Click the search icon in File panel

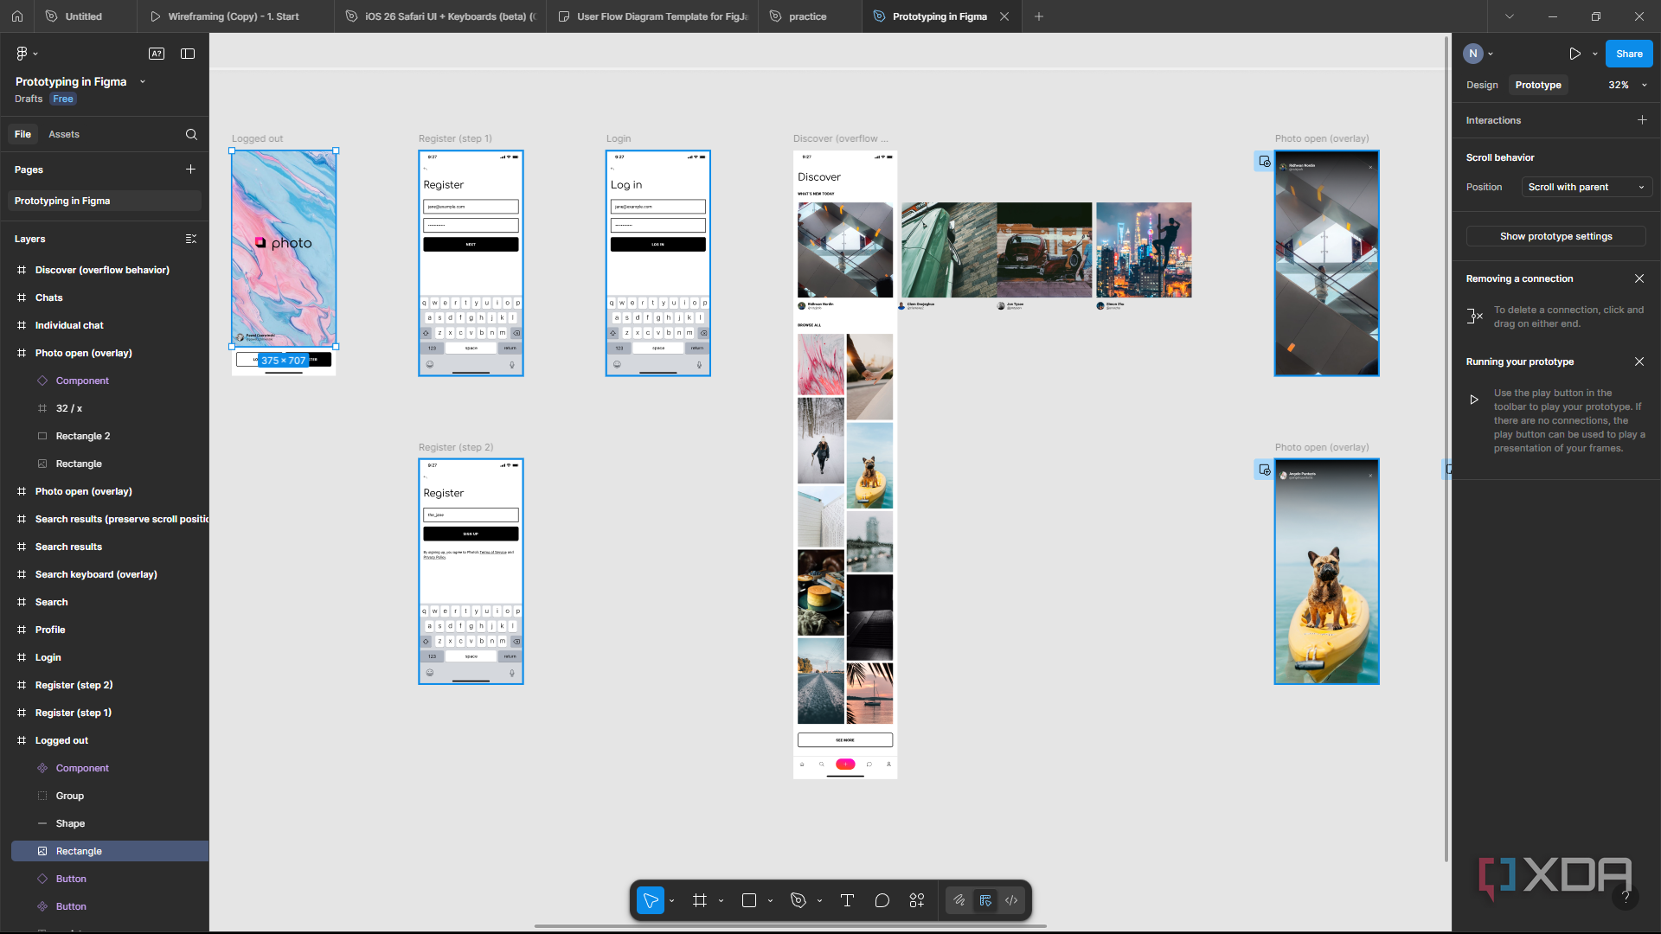coord(191,134)
